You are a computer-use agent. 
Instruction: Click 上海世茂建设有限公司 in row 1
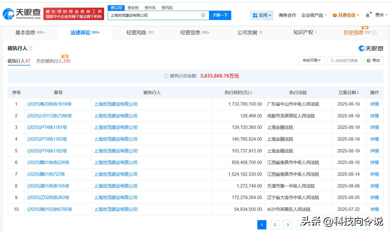click(116, 104)
